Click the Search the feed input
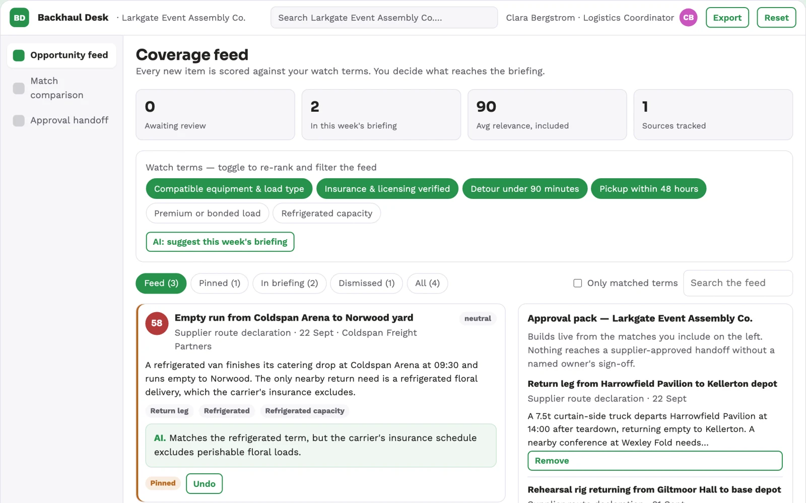Screen dimensions: 806x503 pyautogui.click(x=737, y=283)
